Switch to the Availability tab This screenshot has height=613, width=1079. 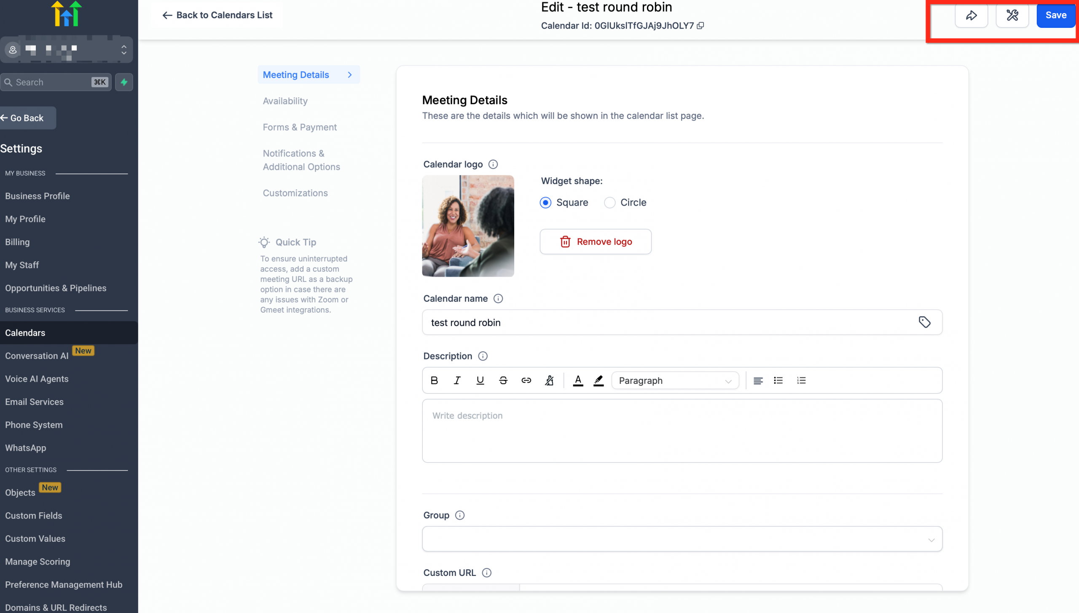285,101
